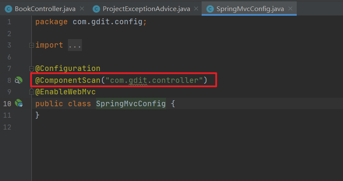This screenshot has height=181, width=343.
Task: Expand the collapsed import ellipsis
Action: click(x=75, y=45)
